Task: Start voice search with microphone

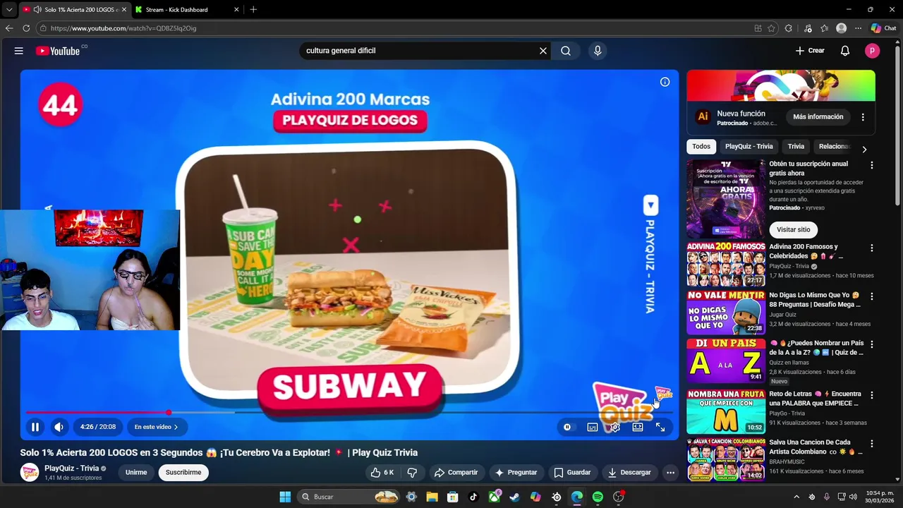Action: (x=598, y=51)
